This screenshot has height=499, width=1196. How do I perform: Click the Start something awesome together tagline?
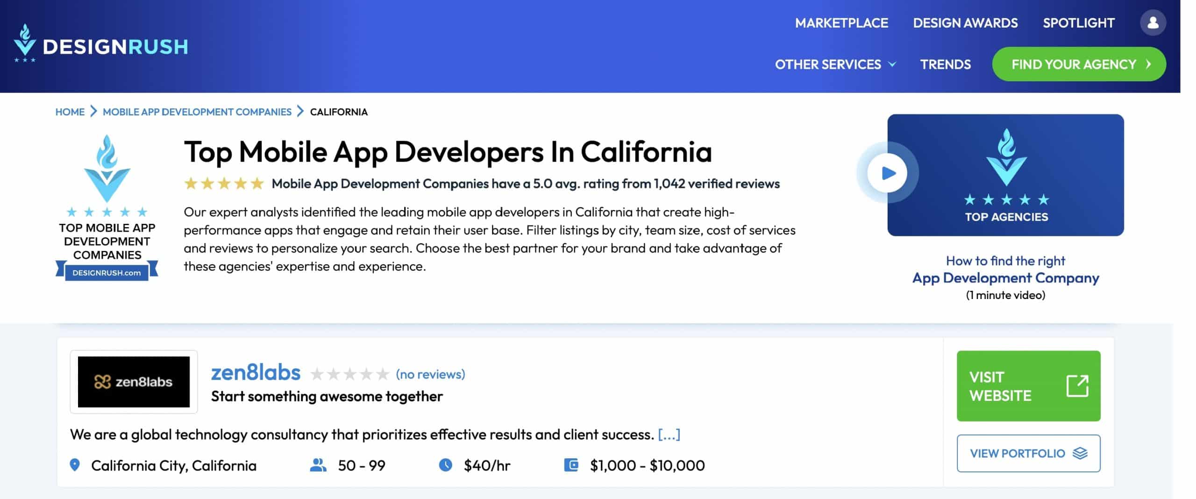pyautogui.click(x=327, y=396)
